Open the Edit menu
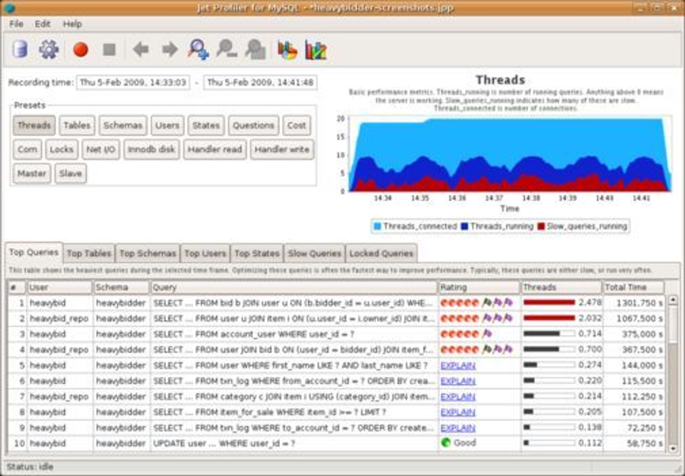 42,24
